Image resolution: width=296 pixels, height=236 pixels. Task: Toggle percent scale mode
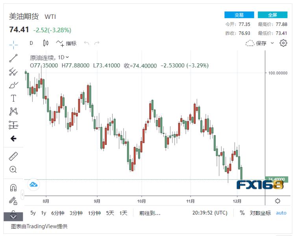[x=242, y=213]
